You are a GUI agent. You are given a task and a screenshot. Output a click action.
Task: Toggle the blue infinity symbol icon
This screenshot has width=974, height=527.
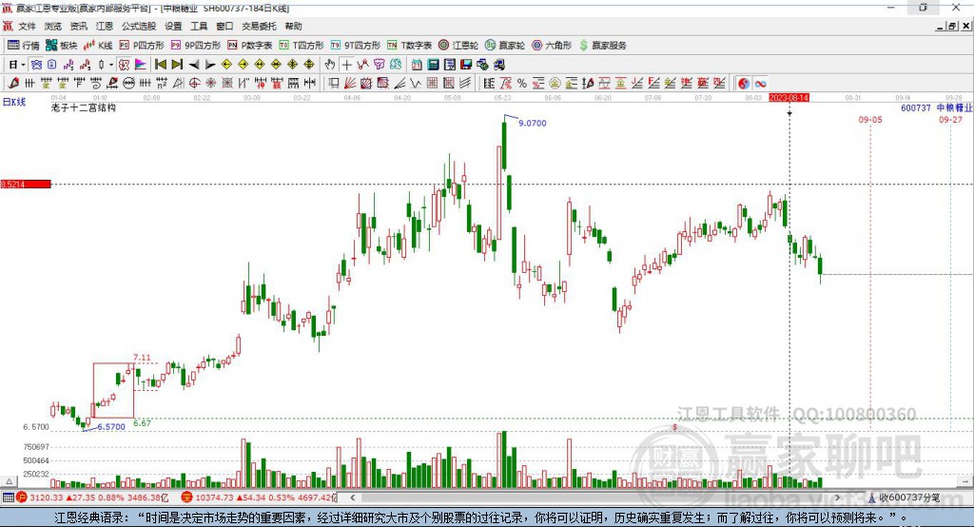click(x=760, y=84)
